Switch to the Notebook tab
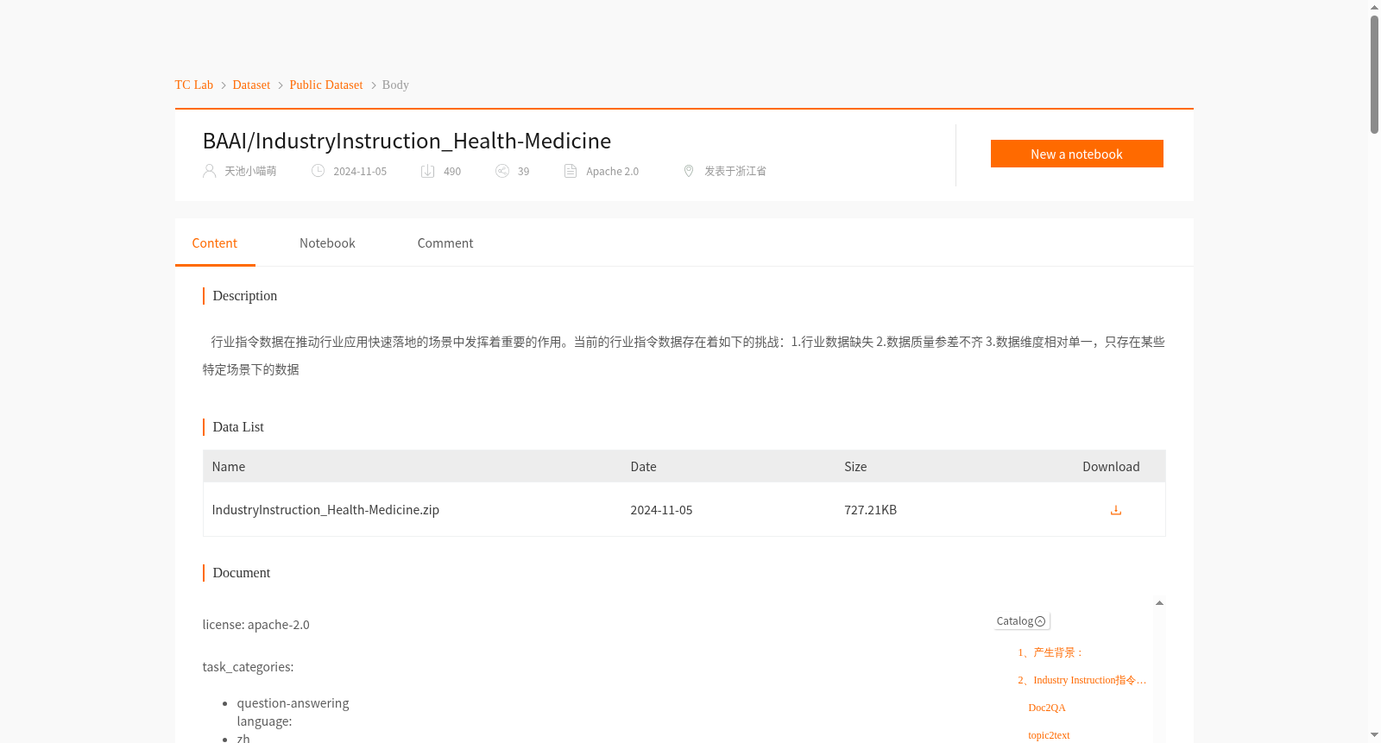Screen dimensions: 1381x743 pyautogui.click(x=327, y=243)
